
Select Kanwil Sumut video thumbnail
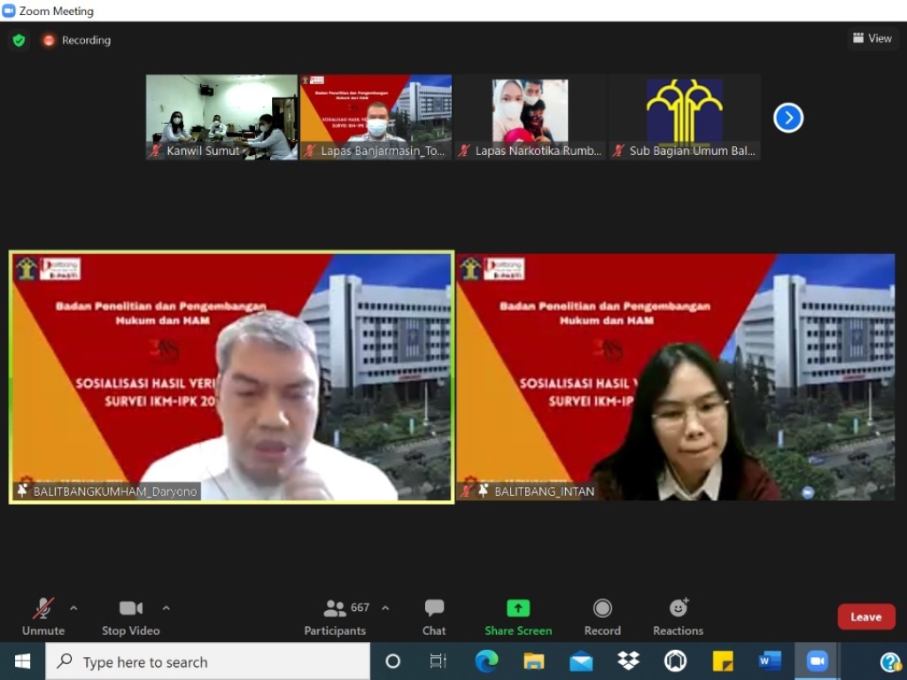[221, 117]
